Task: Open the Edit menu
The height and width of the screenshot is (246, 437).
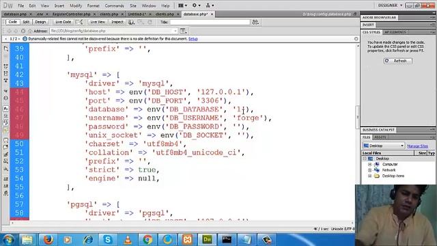Action: tap(32, 5)
